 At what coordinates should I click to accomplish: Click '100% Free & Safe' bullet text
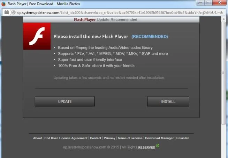pos(96,66)
